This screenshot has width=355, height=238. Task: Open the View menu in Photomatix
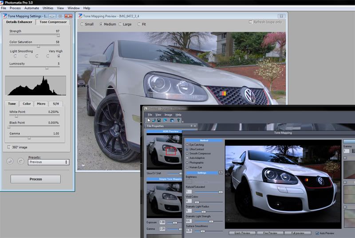tap(60, 8)
